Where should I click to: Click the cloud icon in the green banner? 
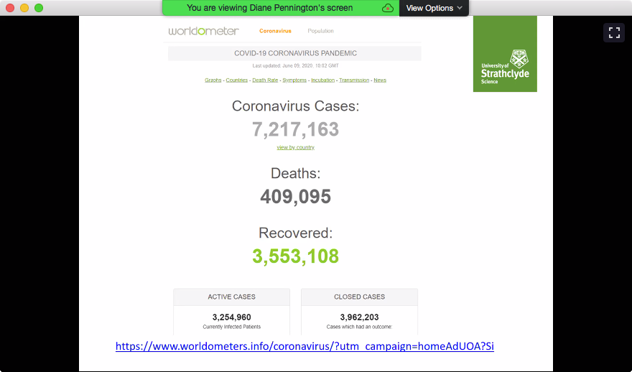click(x=388, y=8)
